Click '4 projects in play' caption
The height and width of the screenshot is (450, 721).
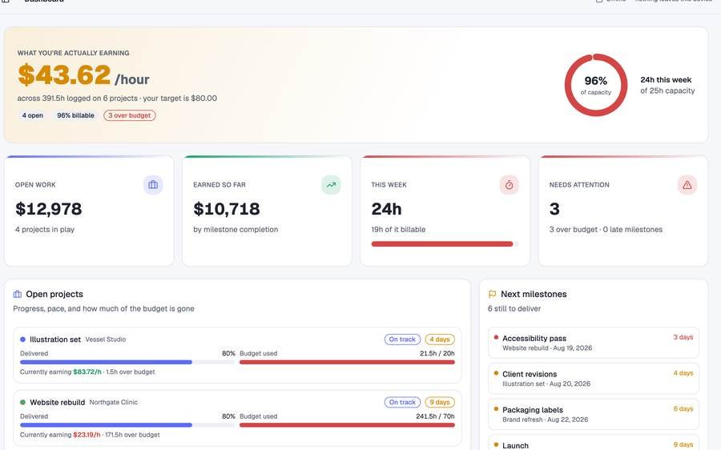45,229
